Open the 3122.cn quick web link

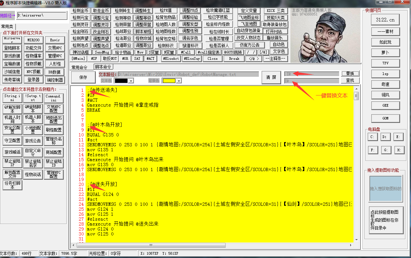pos(385,20)
